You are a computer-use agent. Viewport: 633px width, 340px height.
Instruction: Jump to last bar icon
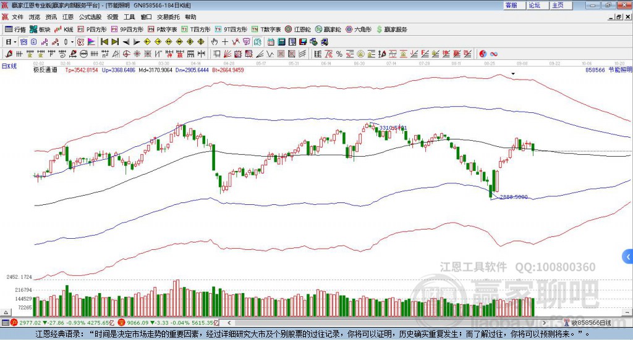115,42
